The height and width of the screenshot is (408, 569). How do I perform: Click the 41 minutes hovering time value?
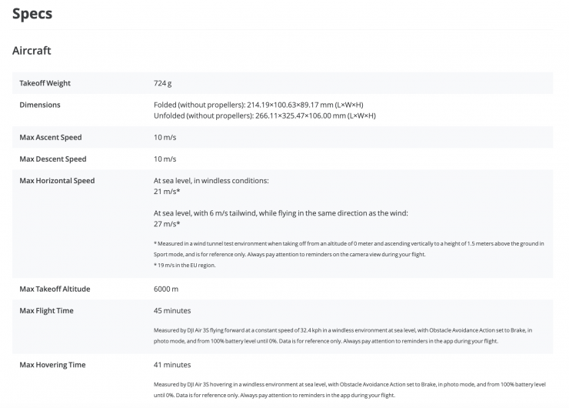point(172,364)
